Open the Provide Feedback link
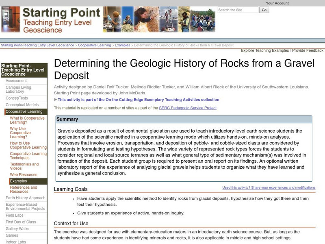The width and height of the screenshot is (325, 244). (308, 50)
